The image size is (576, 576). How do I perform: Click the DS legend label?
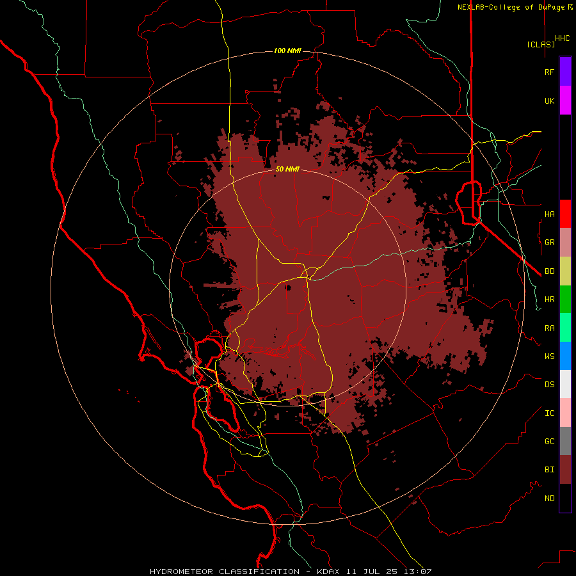550,385
